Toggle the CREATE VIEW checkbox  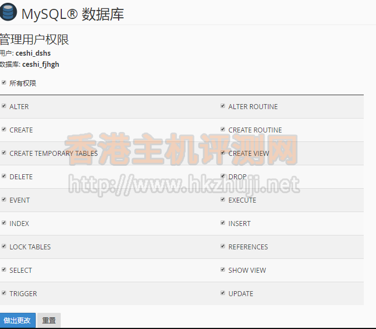click(223, 153)
